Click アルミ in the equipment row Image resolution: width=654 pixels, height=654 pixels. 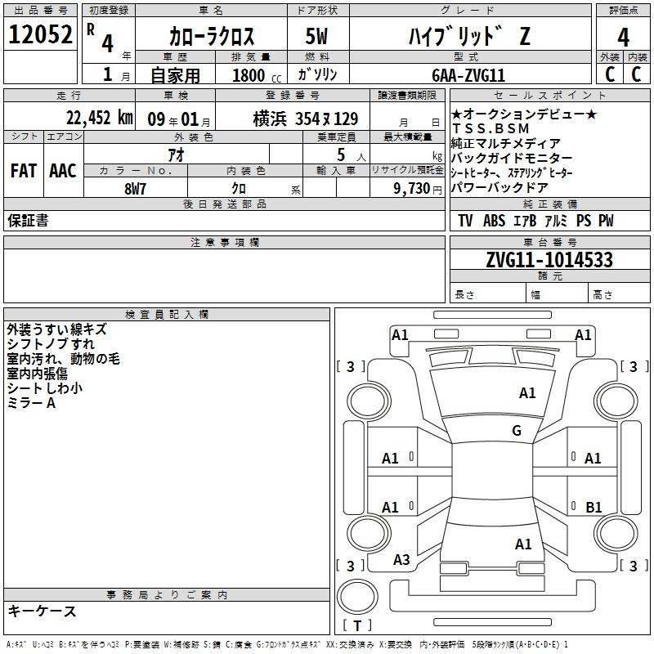tap(556, 221)
